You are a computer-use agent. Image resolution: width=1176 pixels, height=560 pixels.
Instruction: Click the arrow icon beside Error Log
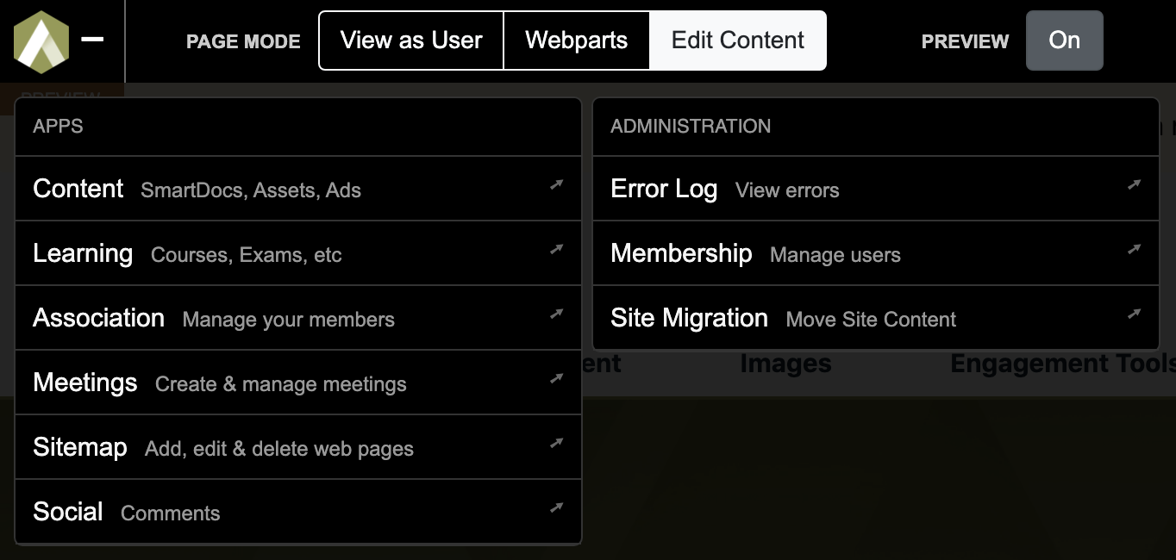click(1135, 184)
